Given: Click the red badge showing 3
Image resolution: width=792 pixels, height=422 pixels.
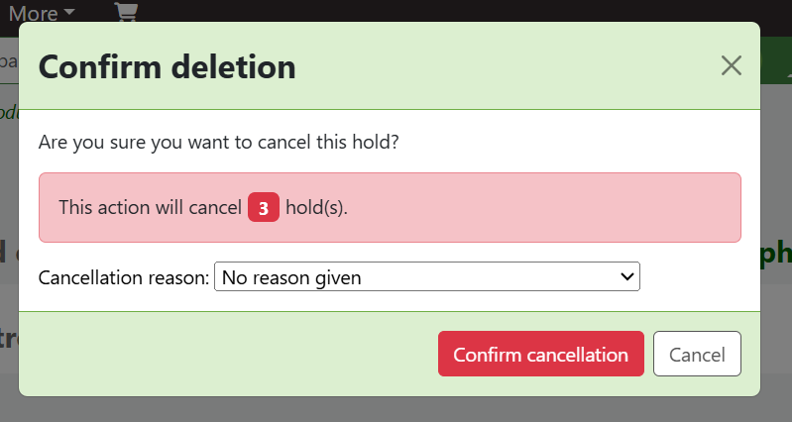Looking at the screenshot, I should click(263, 208).
